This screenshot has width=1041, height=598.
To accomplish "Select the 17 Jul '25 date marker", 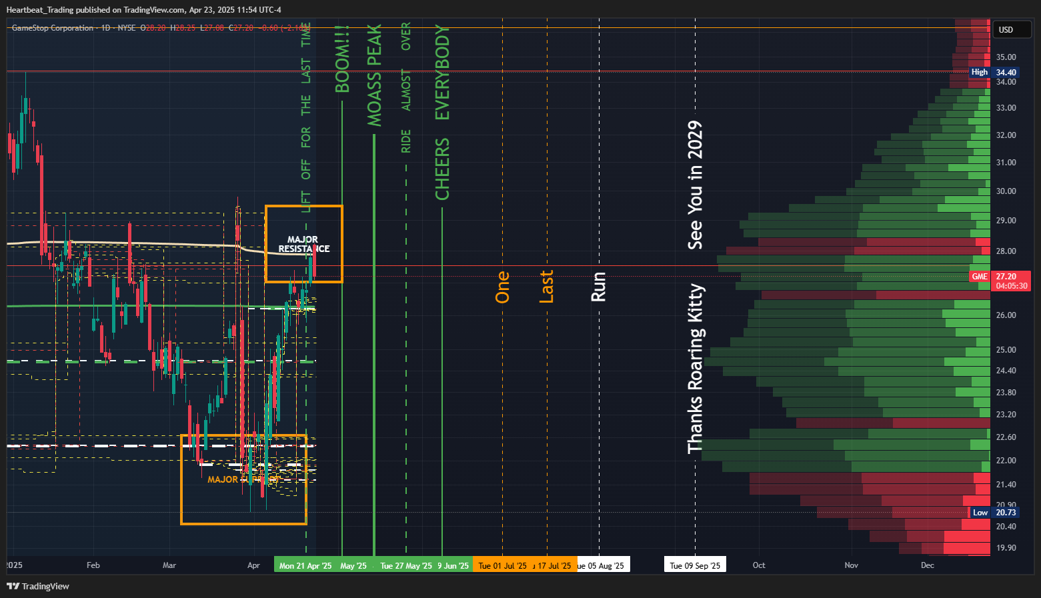I will (x=554, y=565).
